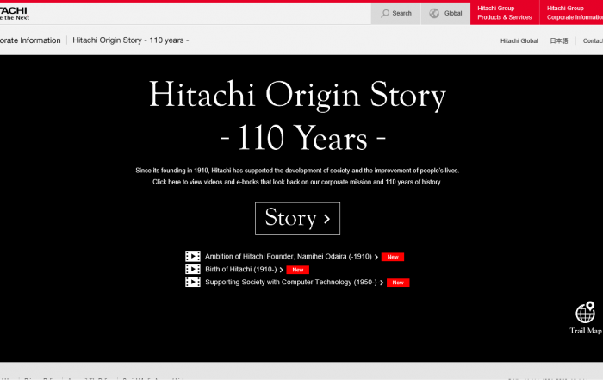Open the Global region selector
Screen dimensions: 603x380
click(x=445, y=14)
